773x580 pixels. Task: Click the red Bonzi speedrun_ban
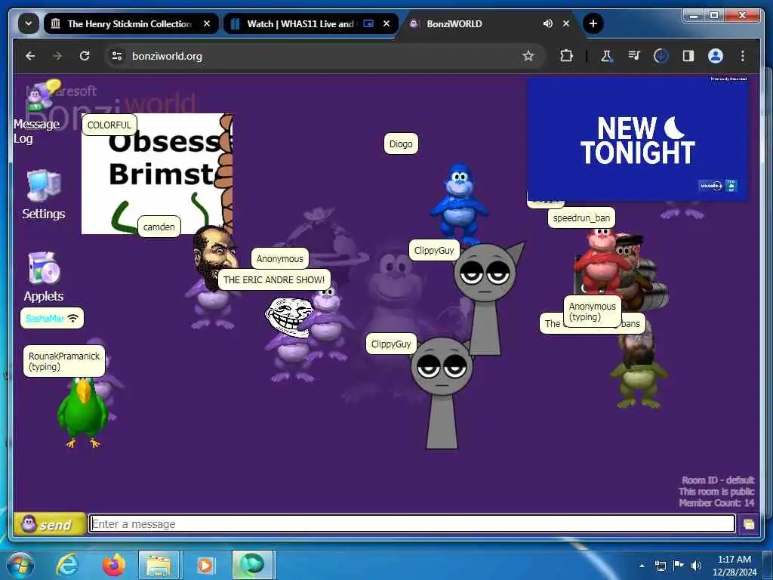pos(600,261)
